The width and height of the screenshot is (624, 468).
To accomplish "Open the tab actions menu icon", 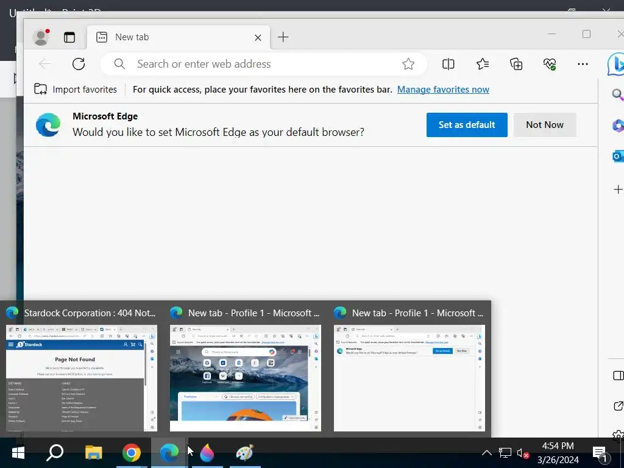I will (69, 37).
